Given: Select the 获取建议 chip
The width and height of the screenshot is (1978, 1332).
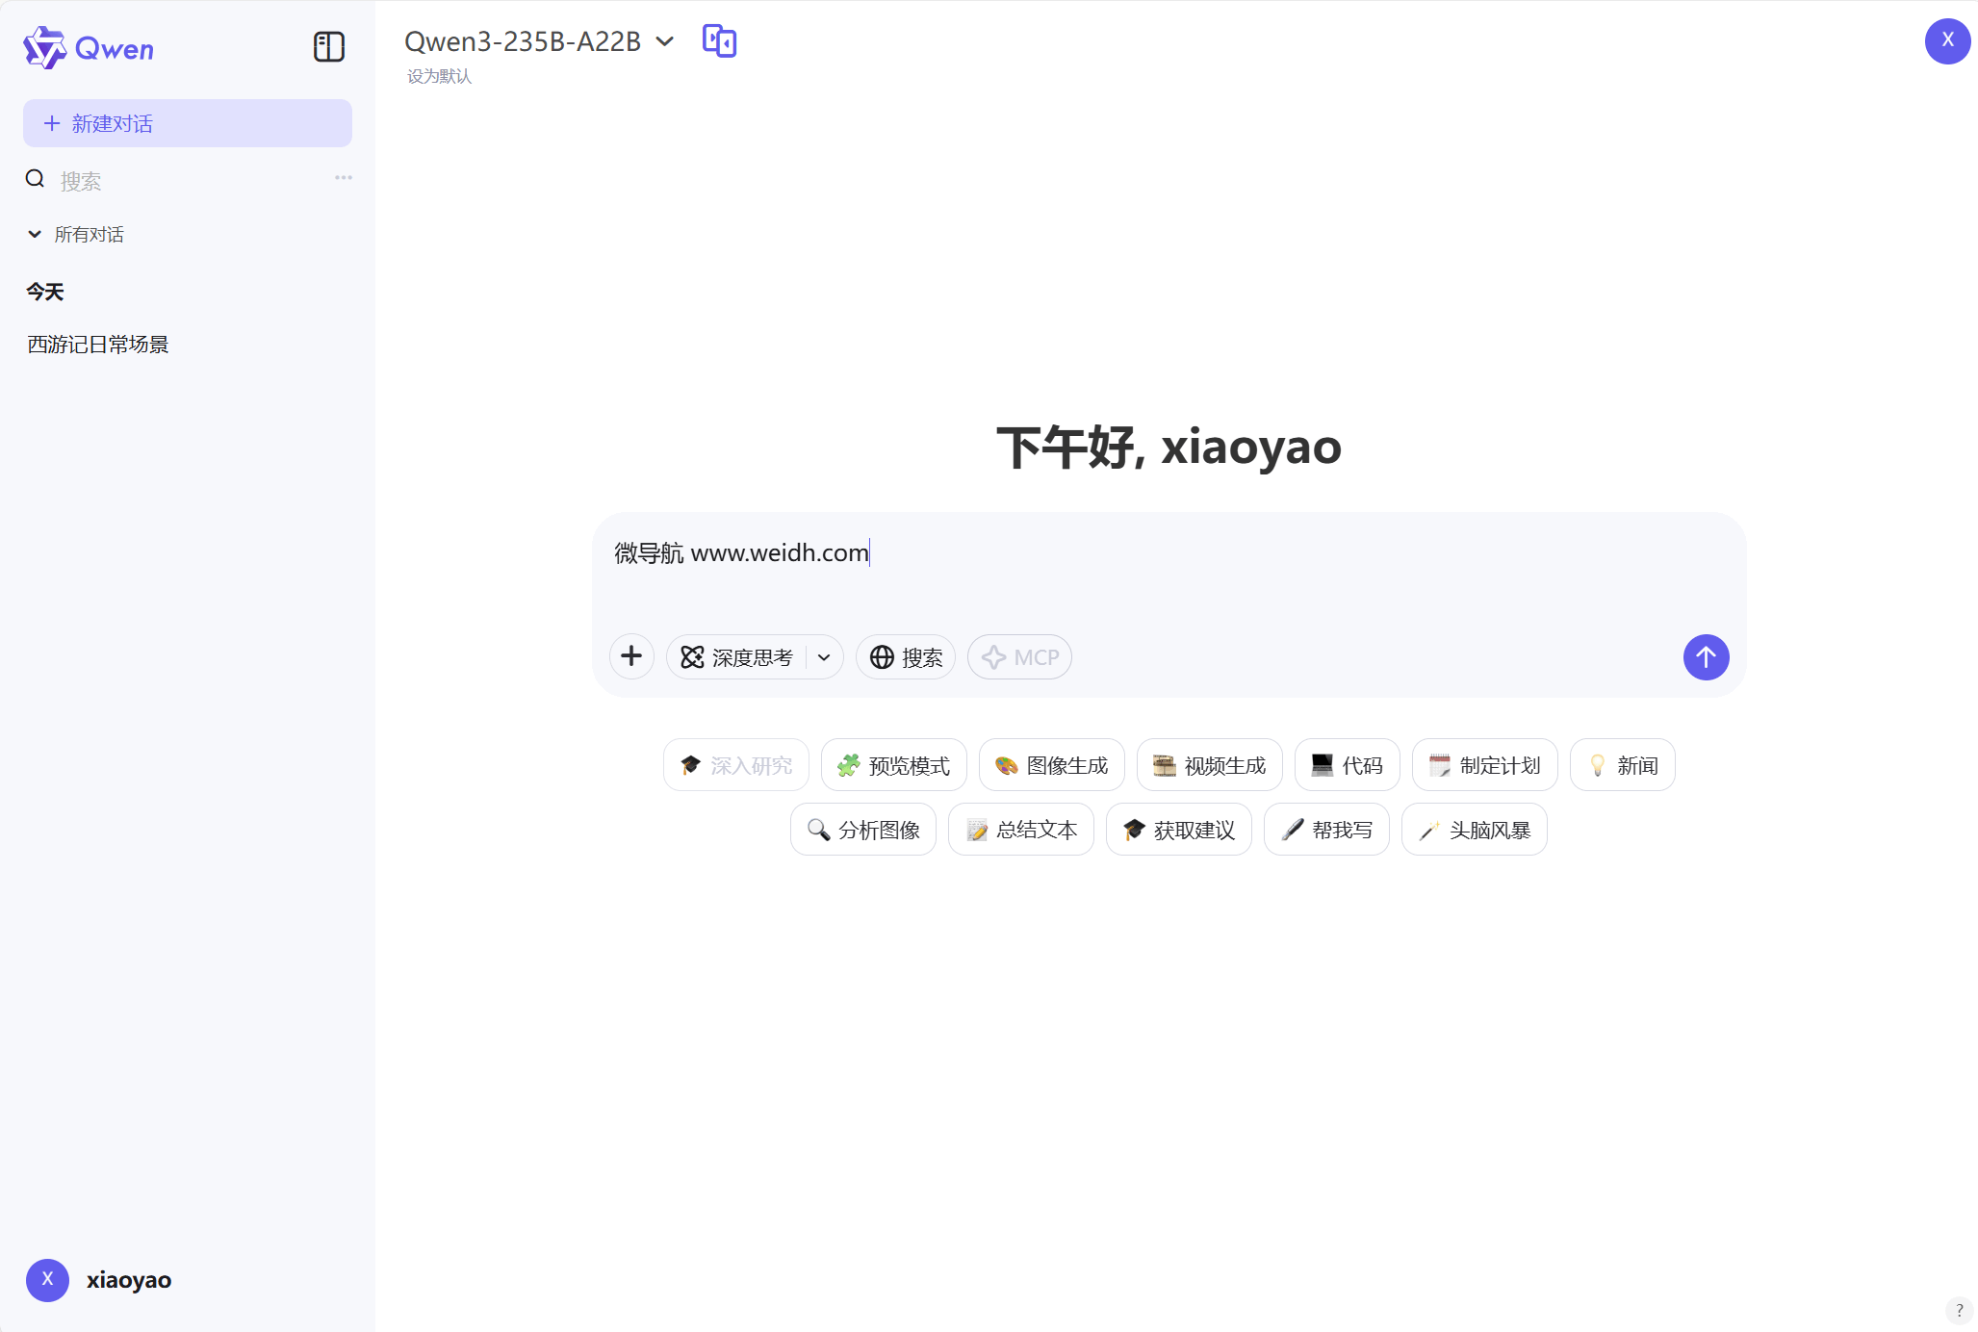Looking at the screenshot, I should point(1179,830).
